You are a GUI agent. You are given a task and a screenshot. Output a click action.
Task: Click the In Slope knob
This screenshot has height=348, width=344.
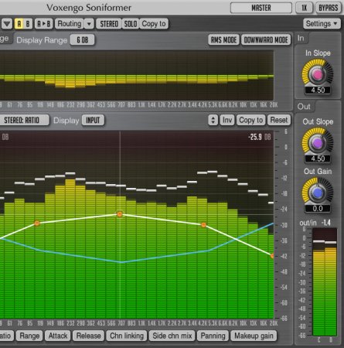click(x=318, y=74)
